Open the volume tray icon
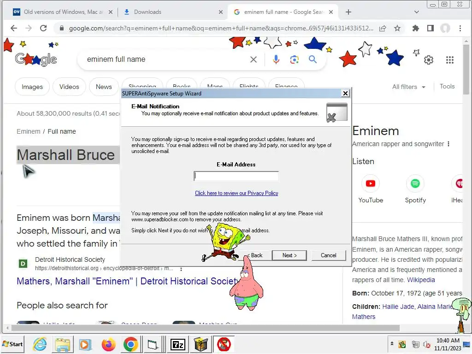Screen dimensions: 472x354 (427, 344)
